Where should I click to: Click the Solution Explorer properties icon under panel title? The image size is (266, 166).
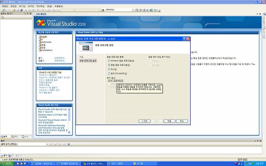pos(3,17)
